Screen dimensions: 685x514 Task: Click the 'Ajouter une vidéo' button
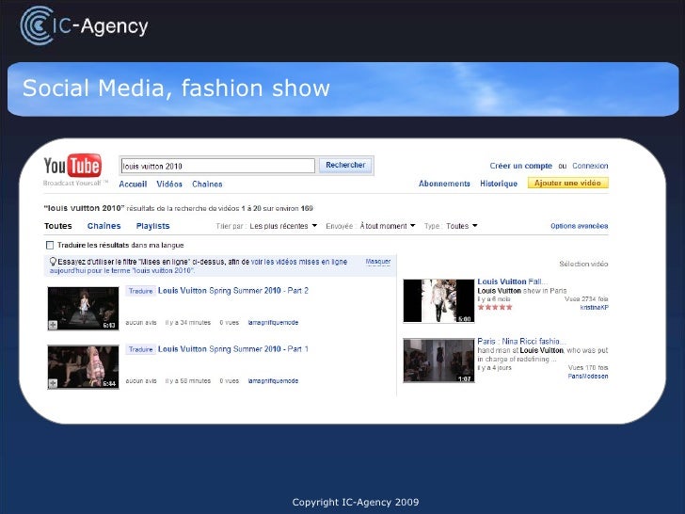coord(567,184)
